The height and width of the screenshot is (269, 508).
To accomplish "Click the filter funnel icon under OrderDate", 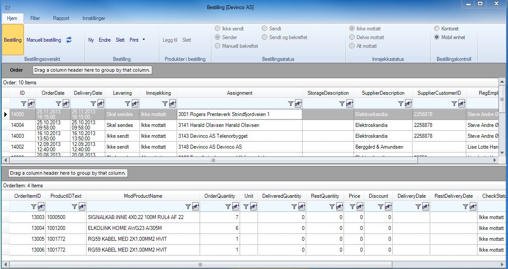I will point(58,103).
